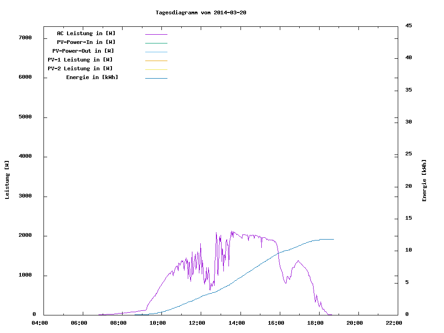444x333 pixels.
Task: Click the yellow PV-2 Leistung legend line sample
Action: click(156, 69)
